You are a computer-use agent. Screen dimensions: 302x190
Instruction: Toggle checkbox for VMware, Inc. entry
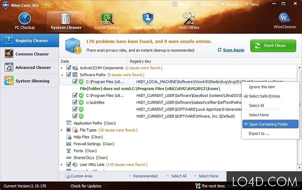[x=75, y=116]
